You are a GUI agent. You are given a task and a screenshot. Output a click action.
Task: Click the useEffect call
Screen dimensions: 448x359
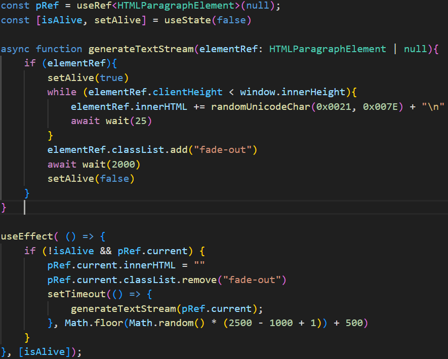(x=27, y=236)
